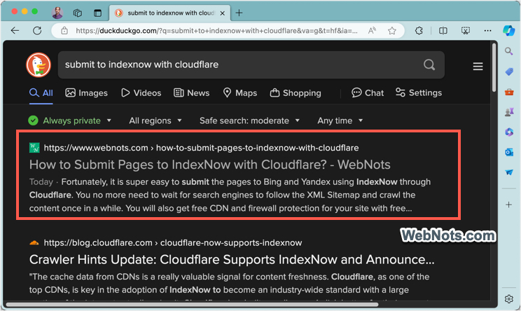
Task: Open the Copilot icon in the toolbar
Action: pos(508,31)
